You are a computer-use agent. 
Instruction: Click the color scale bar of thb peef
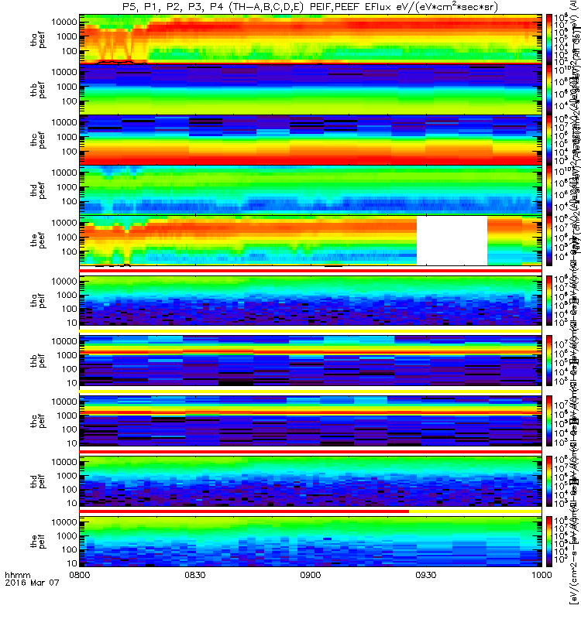pyautogui.click(x=549, y=90)
